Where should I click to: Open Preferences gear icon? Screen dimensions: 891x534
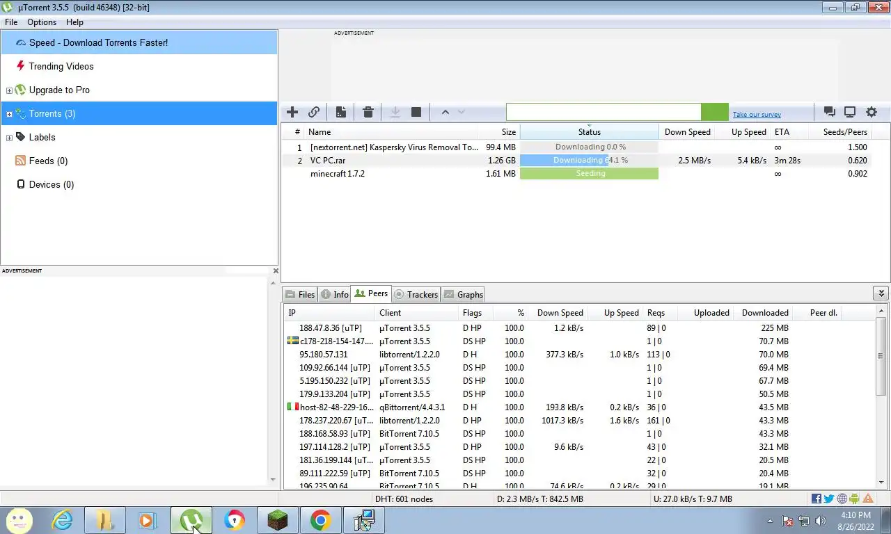coord(872,112)
